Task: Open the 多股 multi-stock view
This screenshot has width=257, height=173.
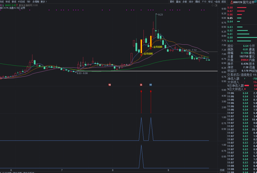Action: tap(185, 2)
